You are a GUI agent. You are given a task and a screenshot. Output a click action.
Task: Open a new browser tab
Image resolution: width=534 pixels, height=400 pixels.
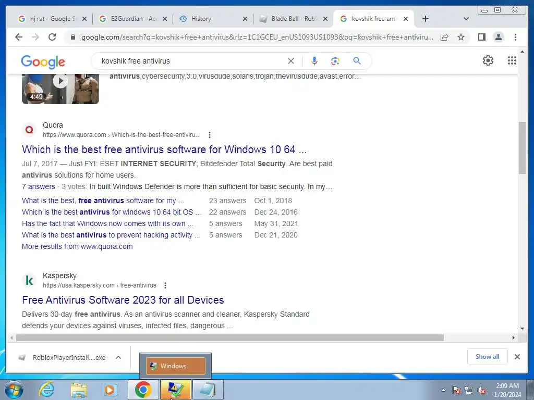pyautogui.click(x=425, y=19)
